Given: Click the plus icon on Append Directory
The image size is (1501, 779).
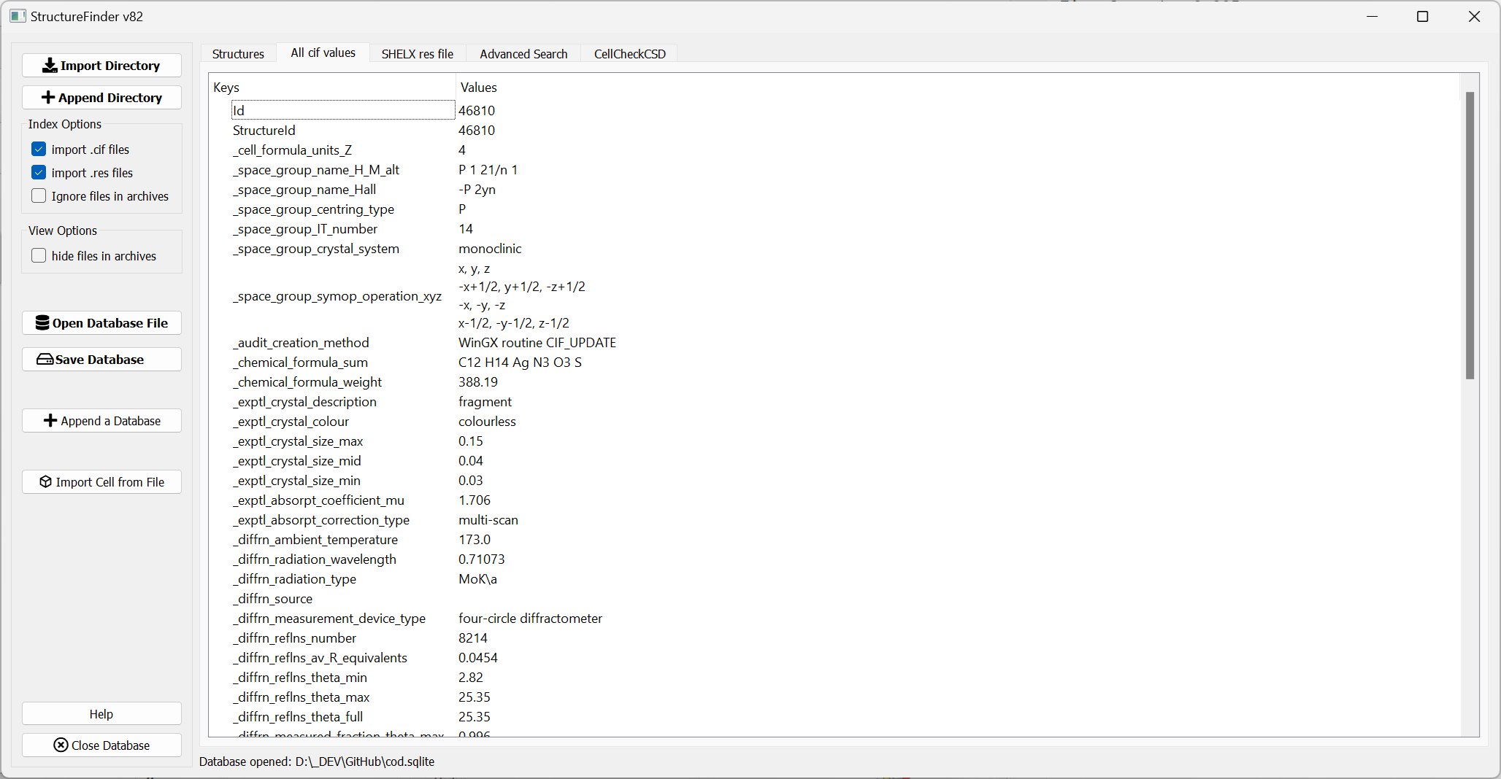Looking at the screenshot, I should tap(48, 98).
